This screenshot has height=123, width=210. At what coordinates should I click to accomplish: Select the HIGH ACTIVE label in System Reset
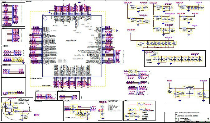click(19, 103)
